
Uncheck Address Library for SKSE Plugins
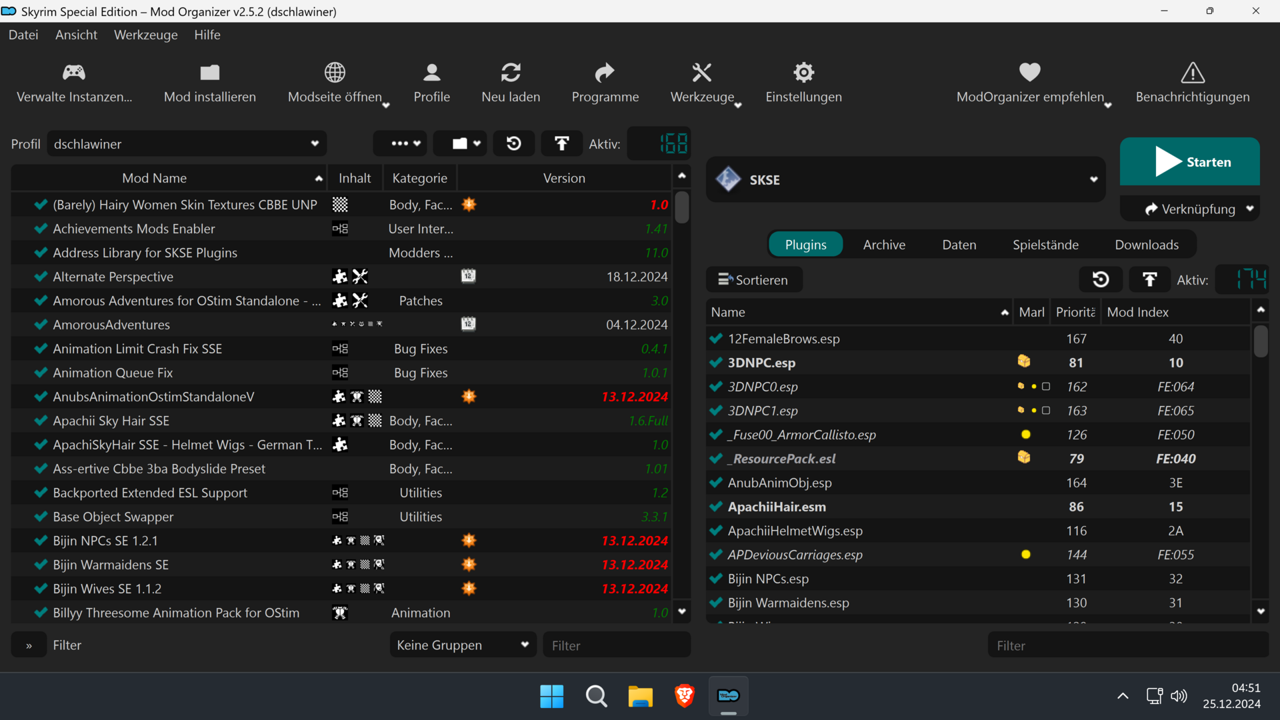41,253
